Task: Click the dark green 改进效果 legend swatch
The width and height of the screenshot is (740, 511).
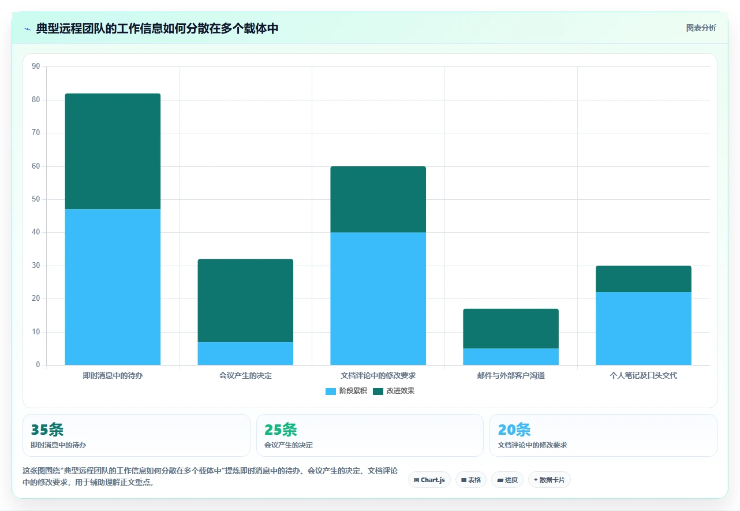Action: coord(378,391)
